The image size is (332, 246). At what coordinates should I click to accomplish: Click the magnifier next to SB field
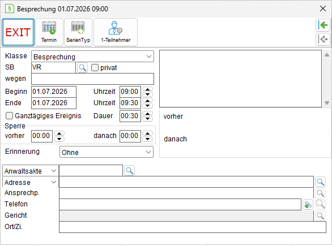tap(82, 68)
